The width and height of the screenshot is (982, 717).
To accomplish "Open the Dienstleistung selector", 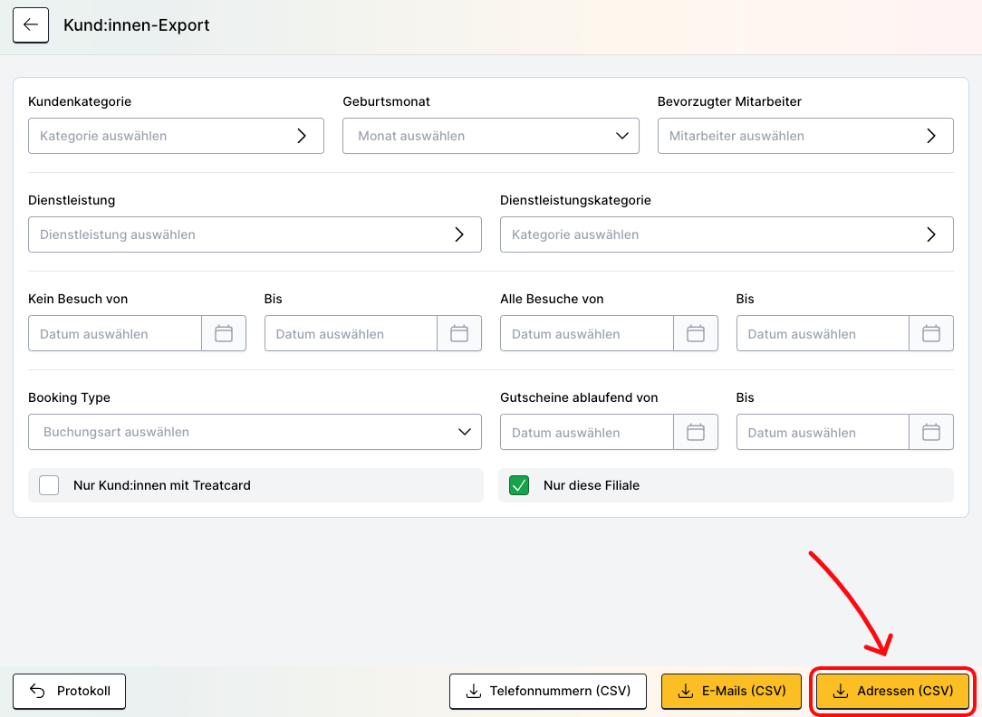I will tap(255, 234).
